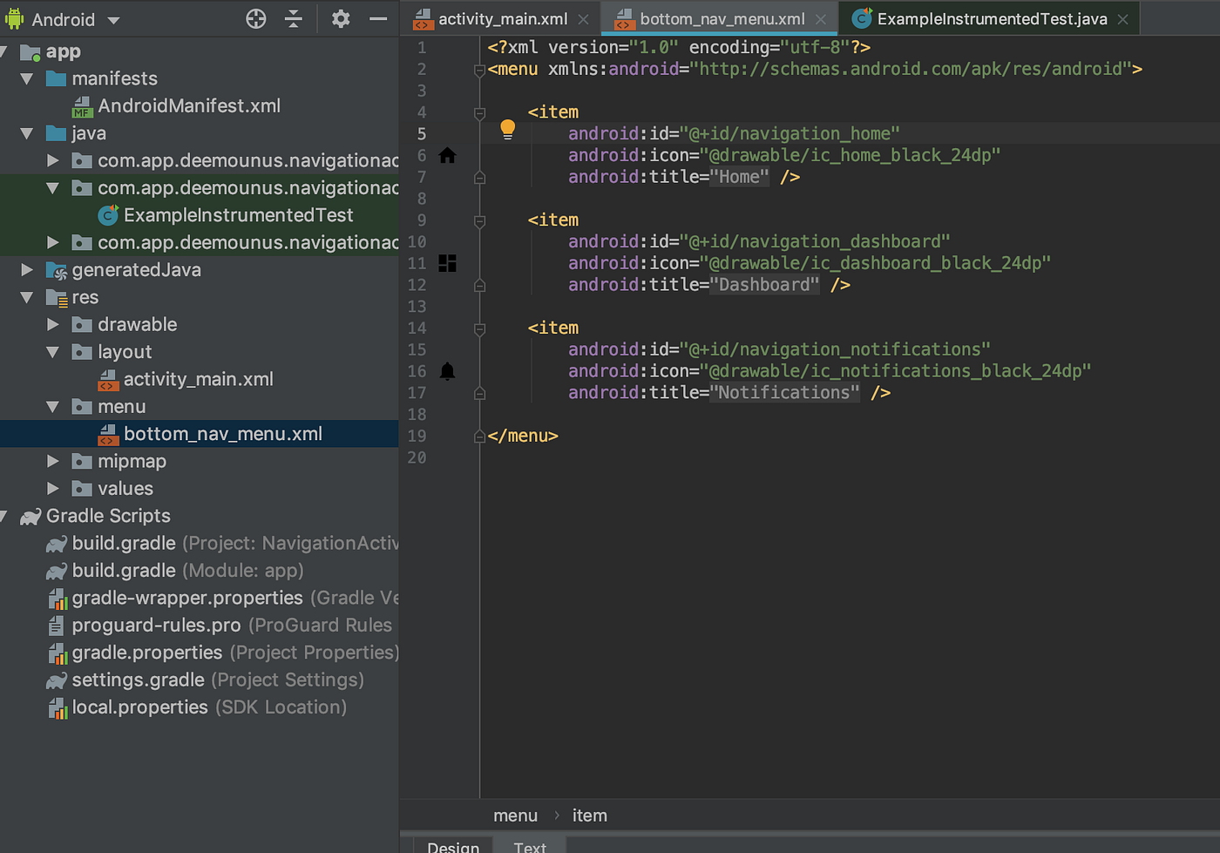The image size is (1220, 853).
Task: Switch to the Design tab at bottom
Action: (x=452, y=844)
